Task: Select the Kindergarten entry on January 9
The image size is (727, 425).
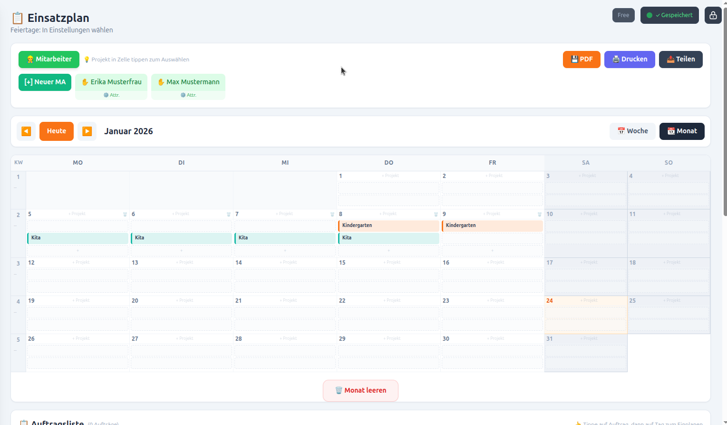Action: tap(492, 225)
